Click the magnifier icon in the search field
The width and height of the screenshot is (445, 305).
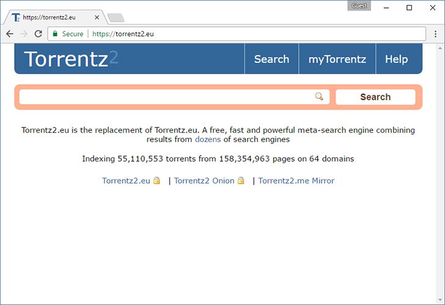click(x=319, y=97)
